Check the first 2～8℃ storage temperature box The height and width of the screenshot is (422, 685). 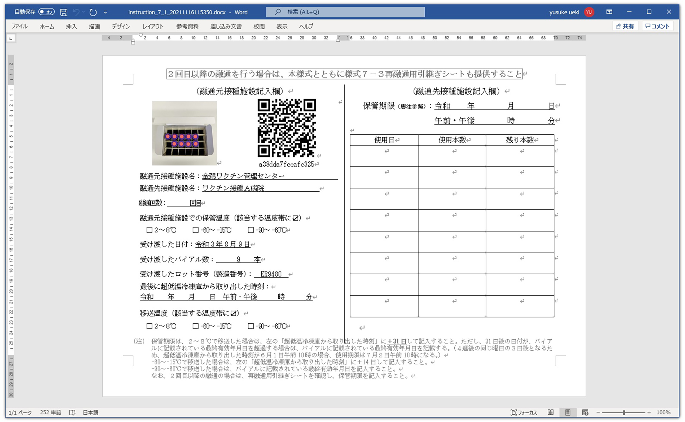tap(149, 230)
